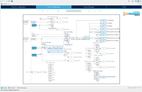Open the MSI RC 2097 frequency dropdown
The width and height of the screenshot is (142, 92).
tap(35, 35)
